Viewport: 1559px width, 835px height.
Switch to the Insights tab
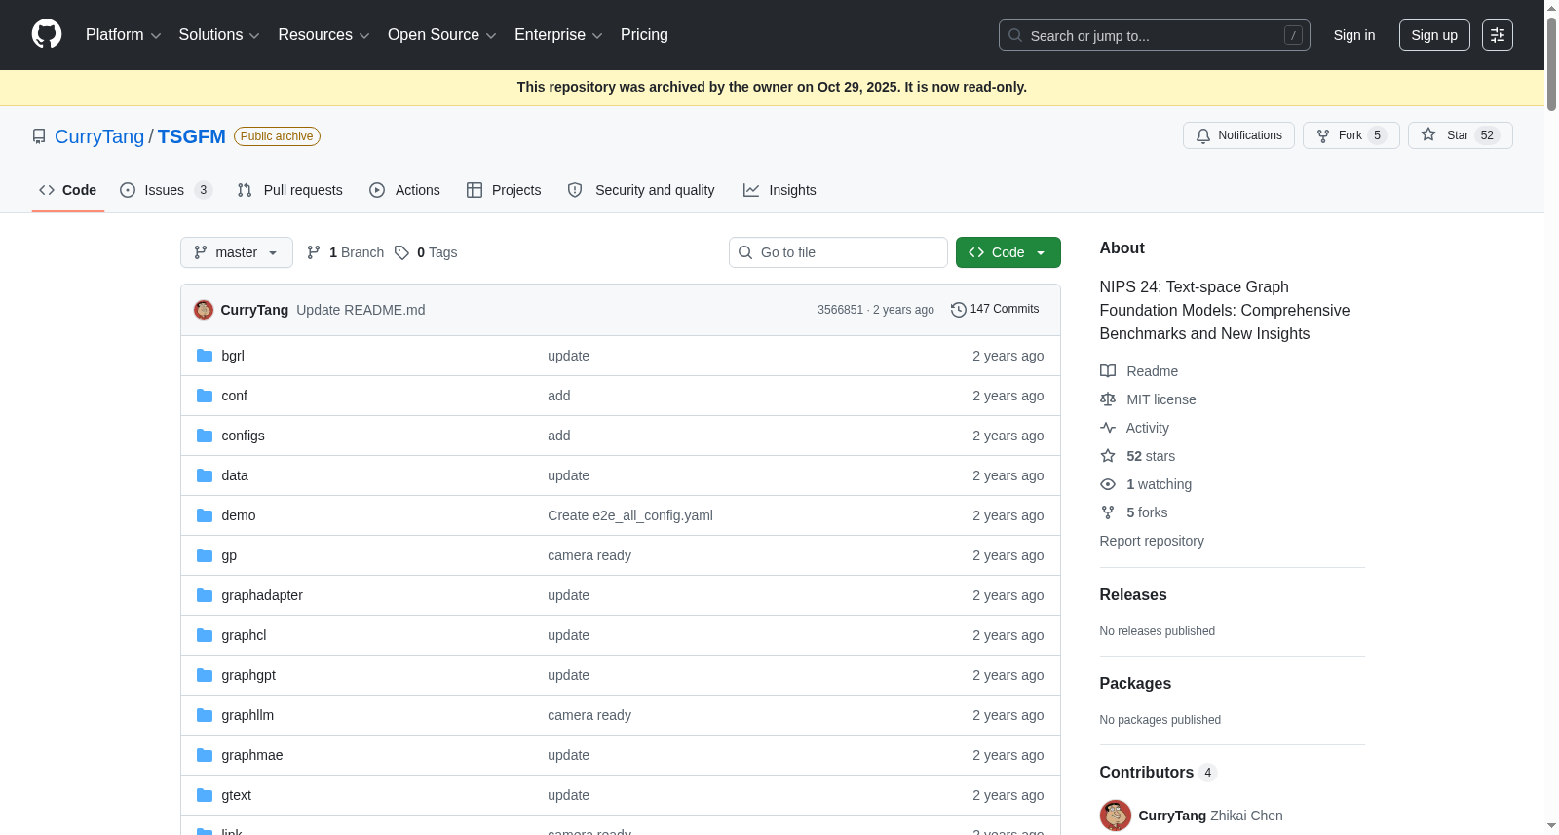[779, 190]
